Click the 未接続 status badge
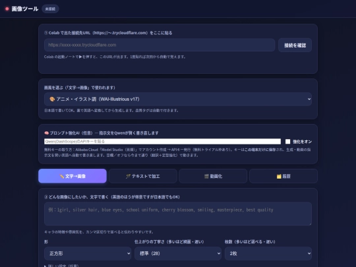The height and width of the screenshot is (267, 356). (x=50, y=9)
